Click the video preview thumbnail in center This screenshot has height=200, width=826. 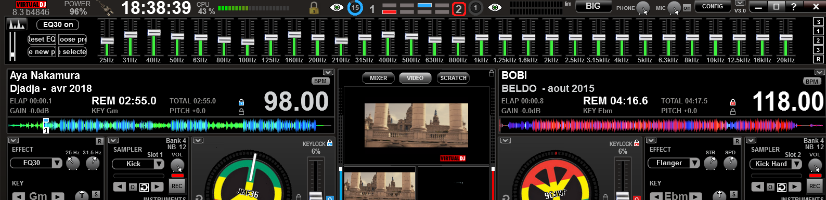click(x=416, y=125)
